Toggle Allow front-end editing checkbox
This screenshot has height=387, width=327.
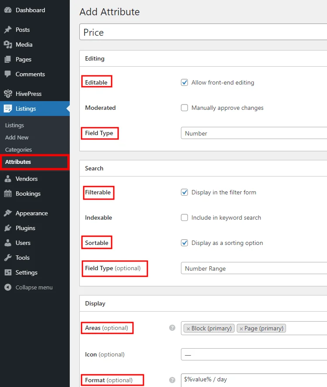coord(184,82)
